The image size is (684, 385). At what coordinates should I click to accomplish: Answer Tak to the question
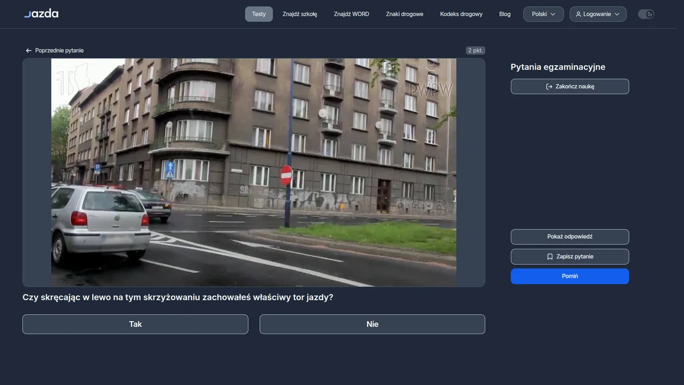[135, 324]
